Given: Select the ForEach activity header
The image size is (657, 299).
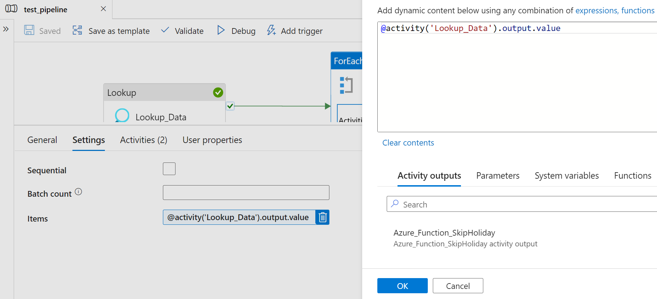Looking at the screenshot, I should pos(346,61).
